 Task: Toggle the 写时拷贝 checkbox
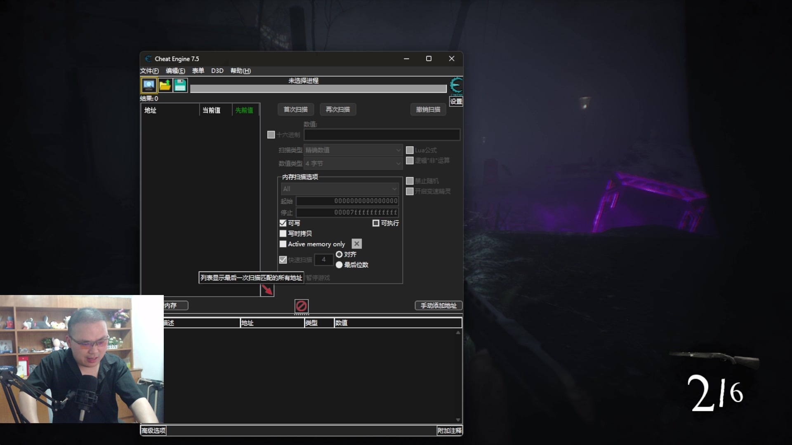283,234
